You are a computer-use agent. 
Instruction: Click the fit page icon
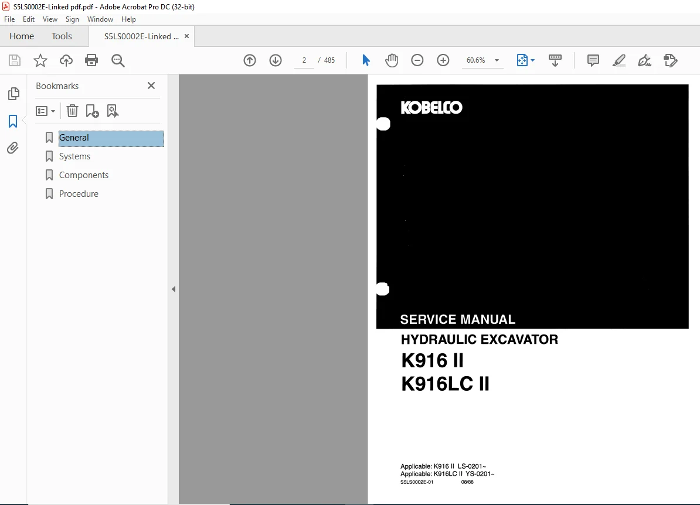click(x=522, y=60)
